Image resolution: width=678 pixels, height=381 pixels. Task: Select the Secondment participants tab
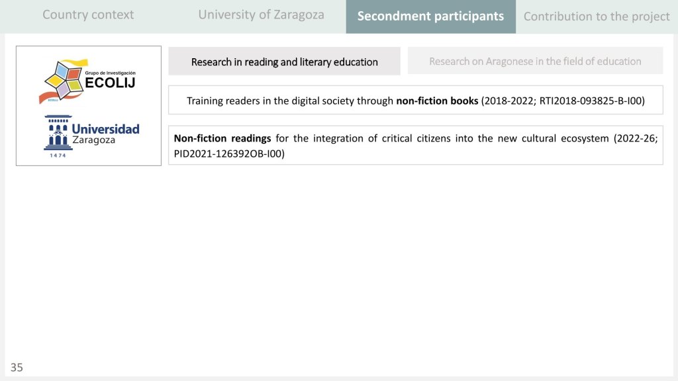click(430, 16)
